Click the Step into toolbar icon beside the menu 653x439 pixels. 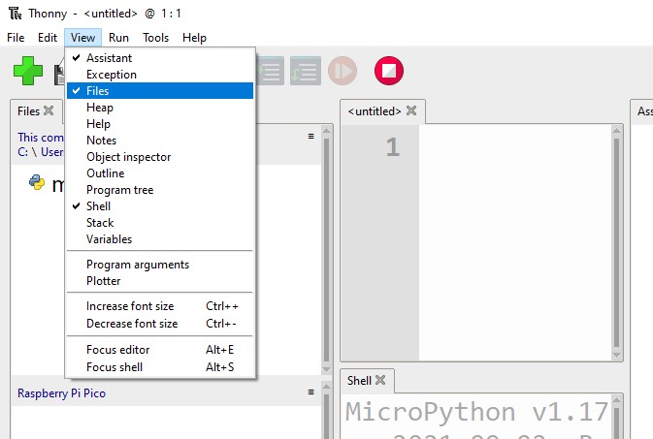(271, 71)
